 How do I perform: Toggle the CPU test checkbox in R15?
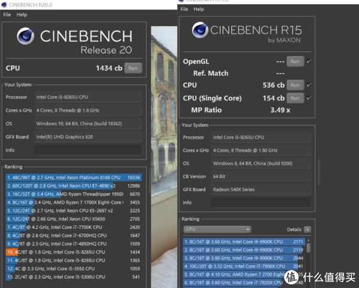[309, 85]
